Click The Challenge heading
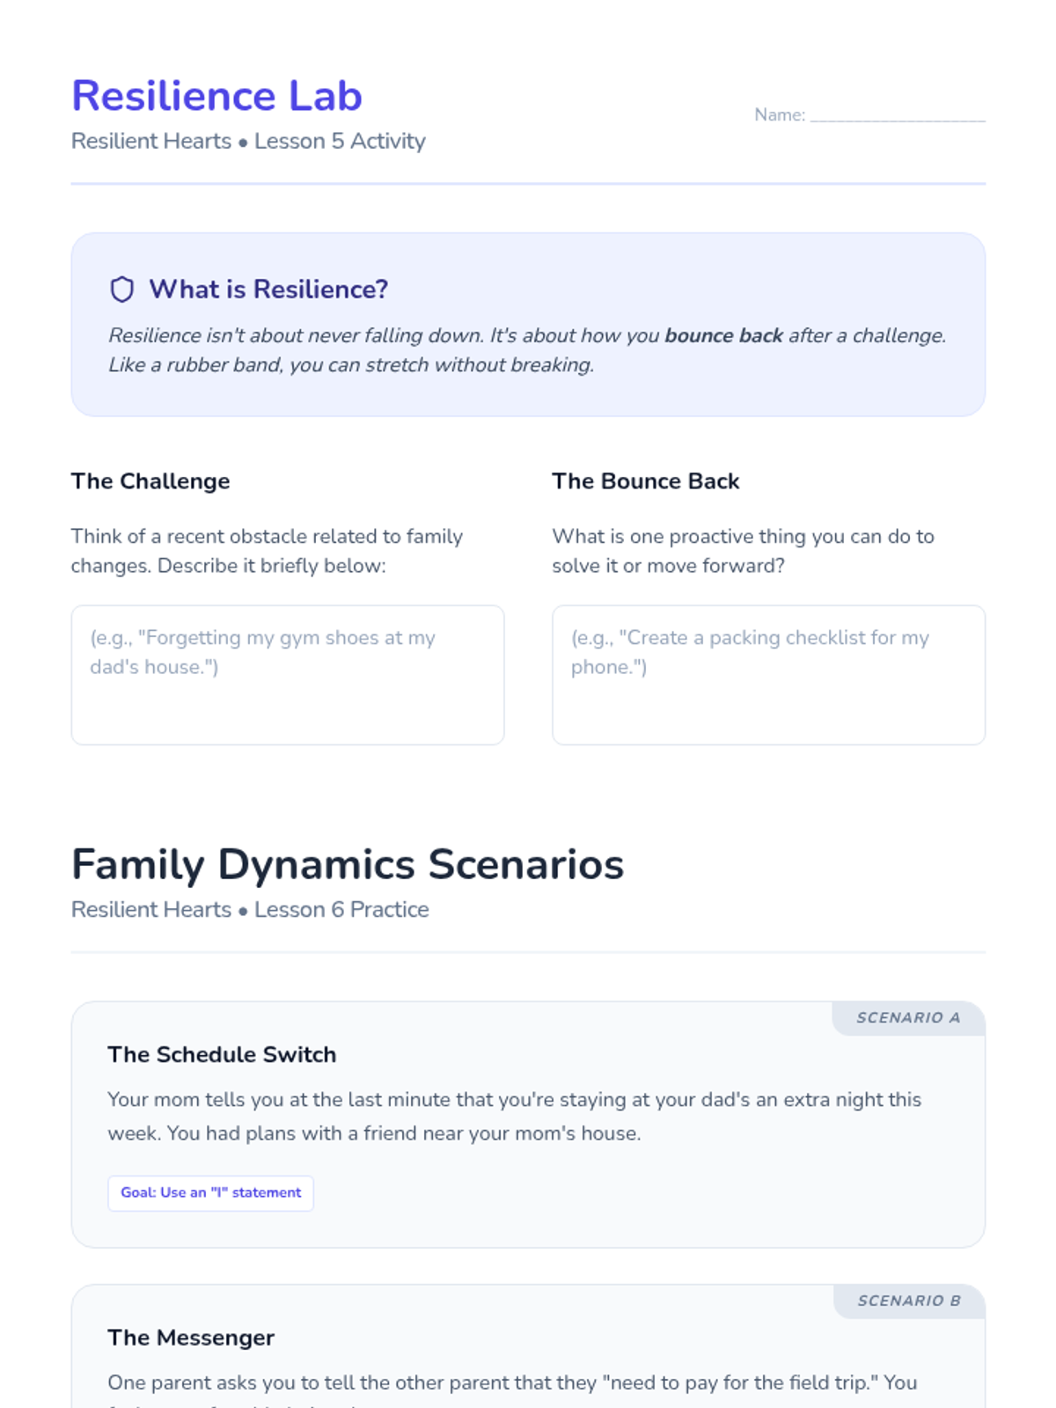This screenshot has width=1056, height=1408. point(150,481)
